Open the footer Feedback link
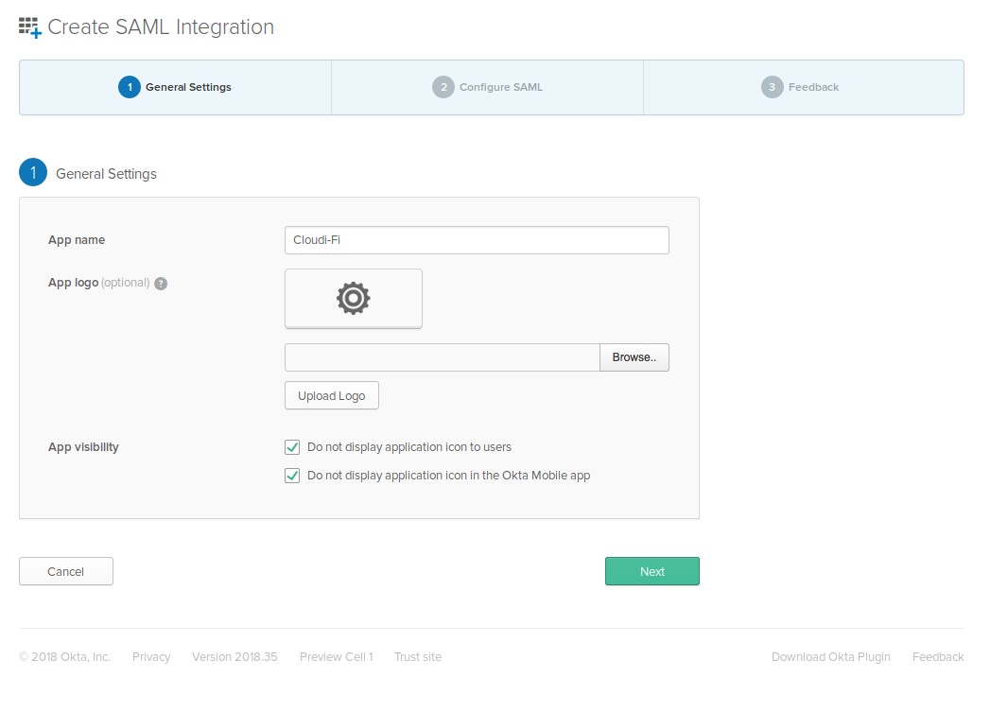 pyautogui.click(x=938, y=657)
